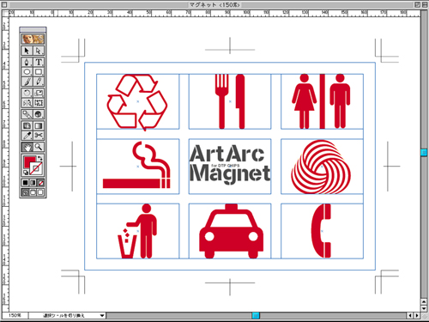
Task: Select the Eyedropper tool
Action: coord(27,136)
